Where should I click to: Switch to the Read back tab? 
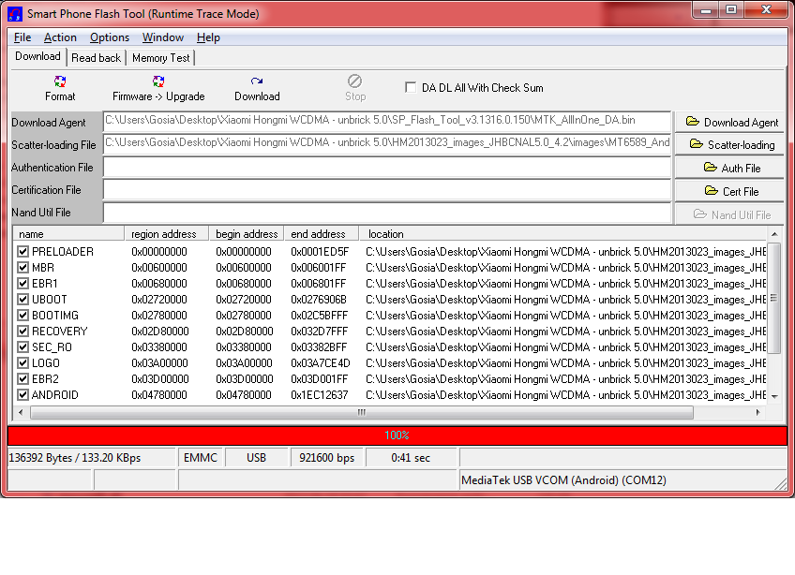(x=97, y=58)
